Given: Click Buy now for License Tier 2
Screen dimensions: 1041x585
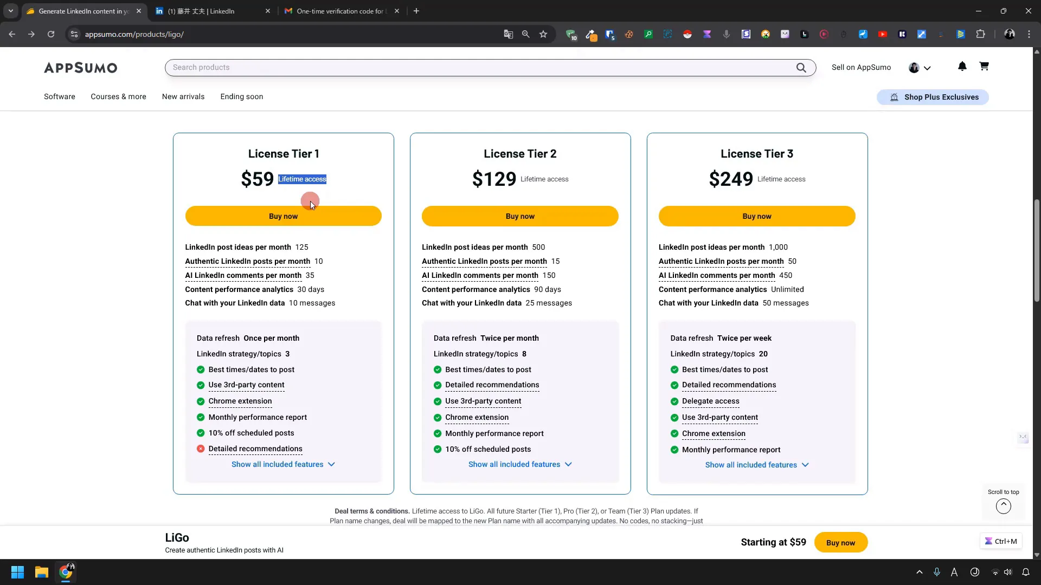Looking at the screenshot, I should pyautogui.click(x=520, y=216).
